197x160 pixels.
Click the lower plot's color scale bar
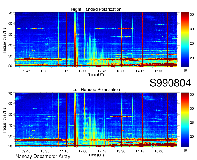point(185,120)
